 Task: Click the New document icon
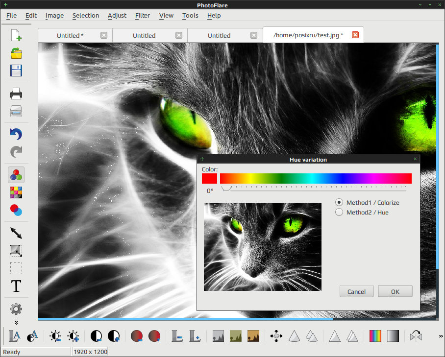click(16, 35)
